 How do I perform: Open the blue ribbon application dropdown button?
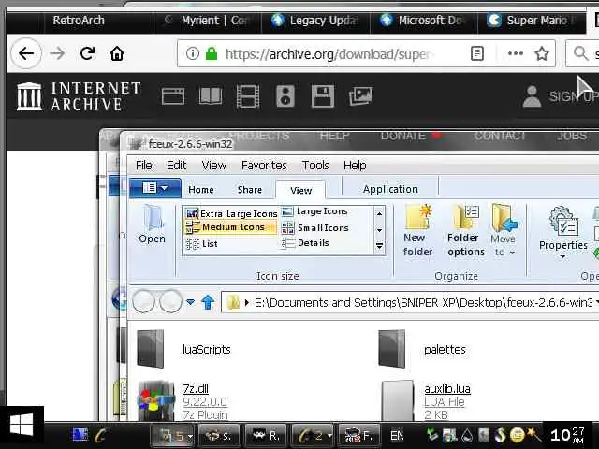pos(155,188)
